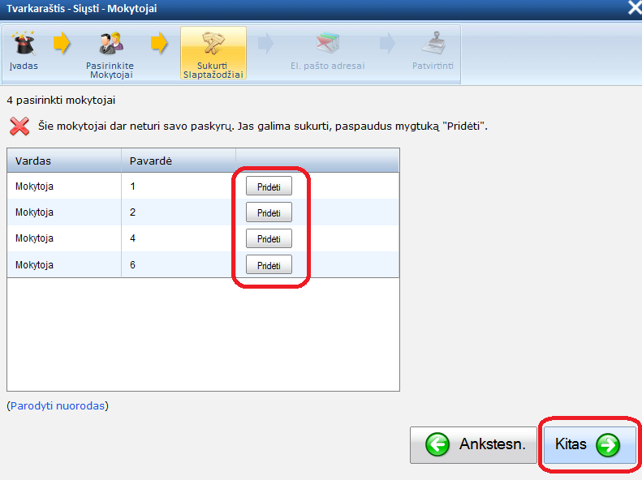Click Pridėti for Mokytoja 2
The height and width of the screenshot is (480, 642).
click(269, 212)
